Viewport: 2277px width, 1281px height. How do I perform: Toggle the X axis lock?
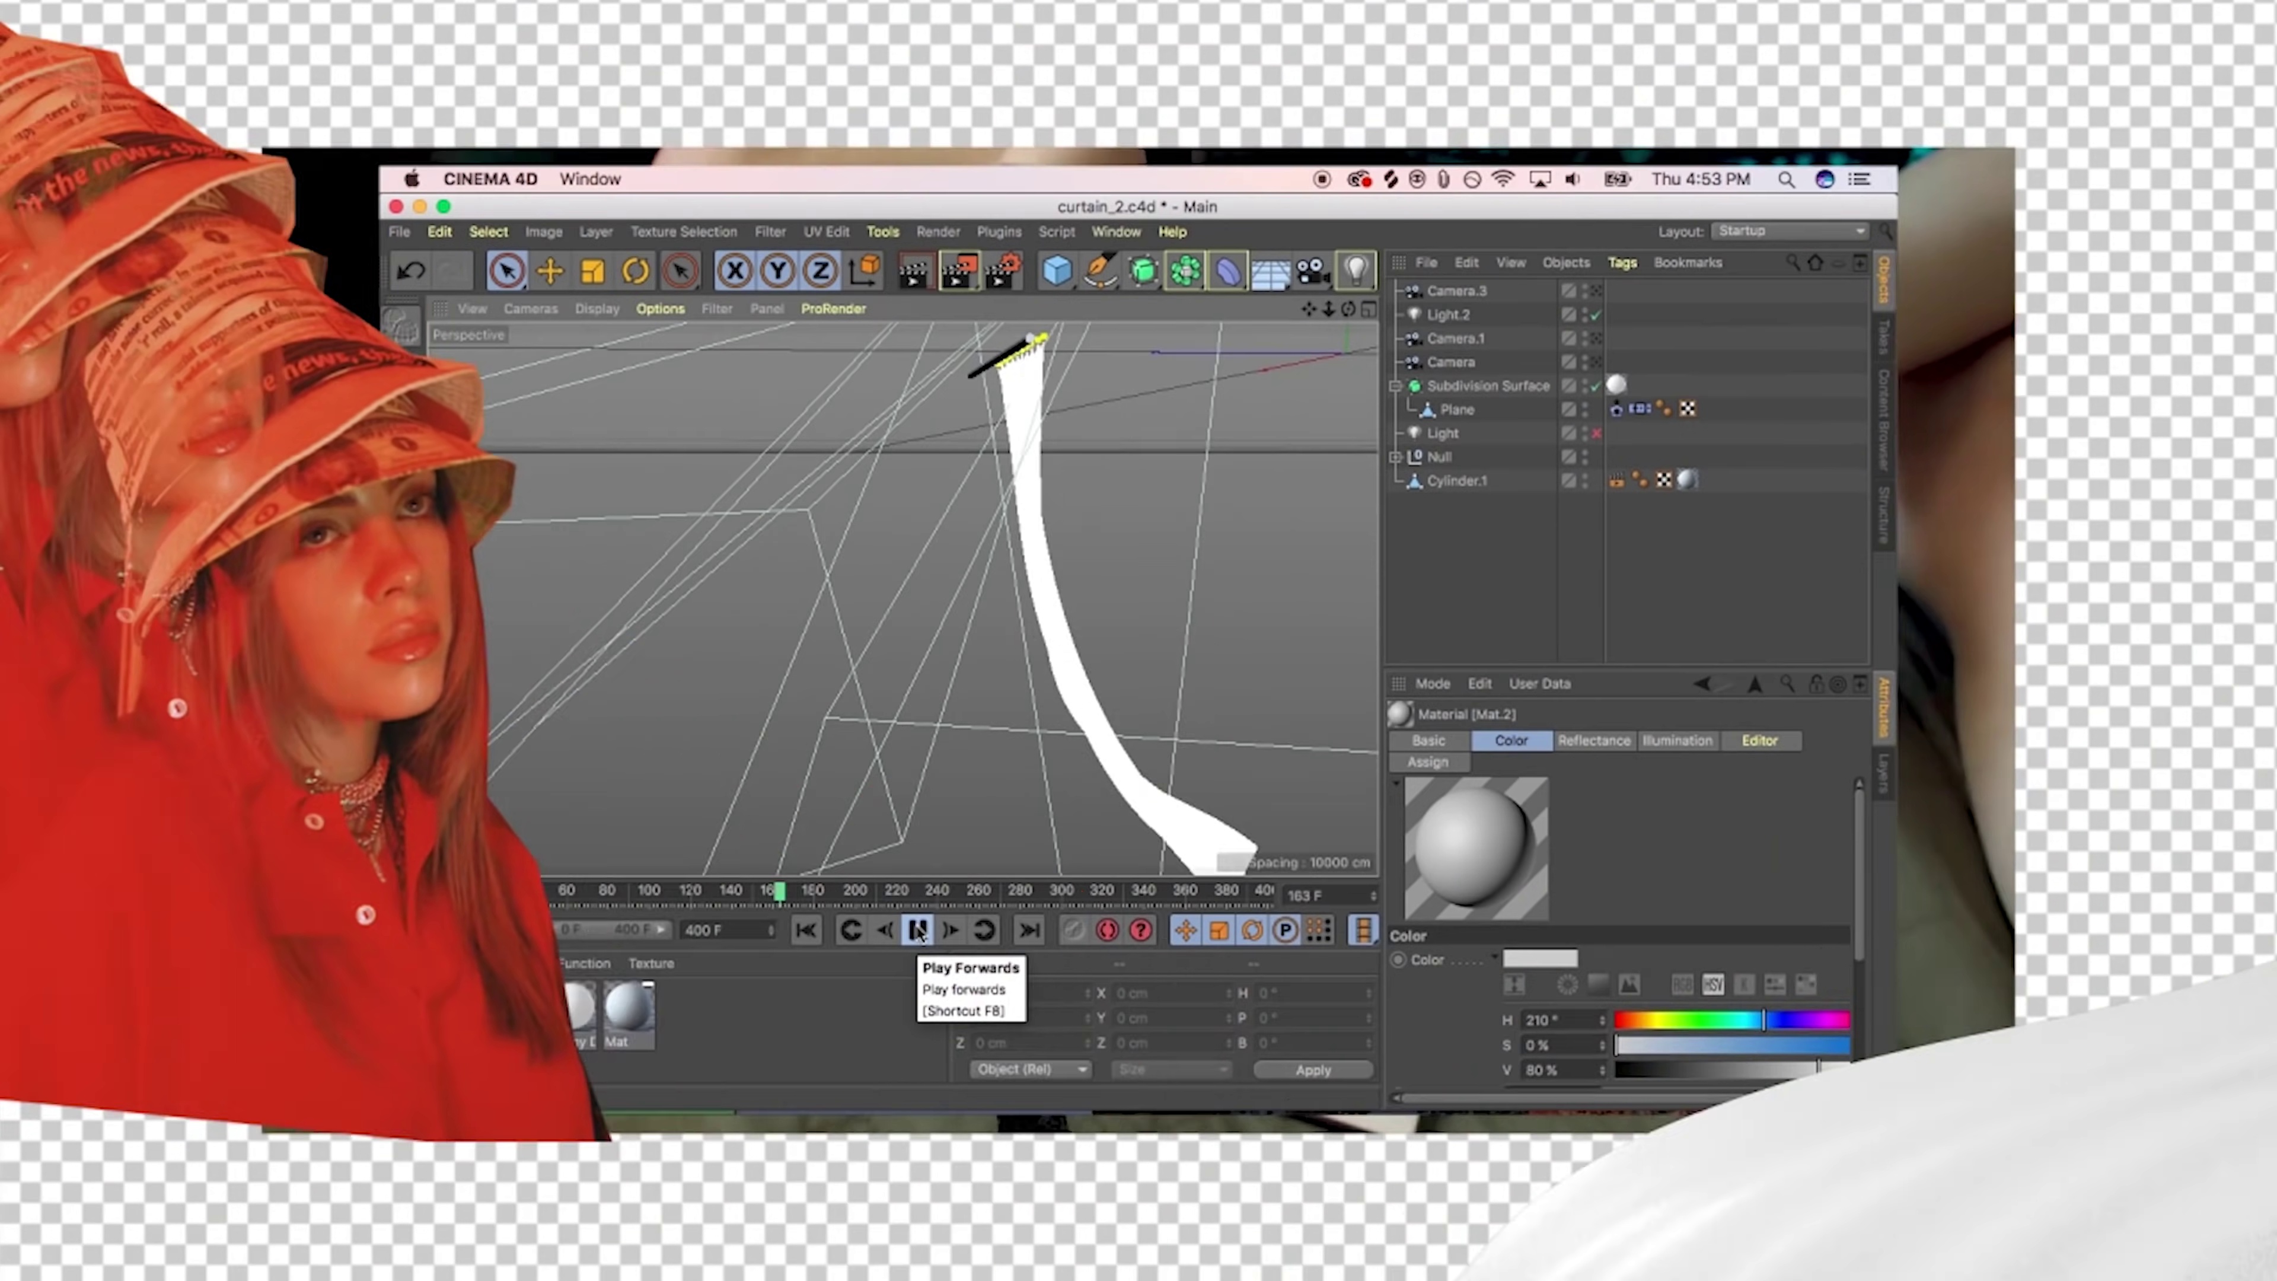(x=735, y=272)
